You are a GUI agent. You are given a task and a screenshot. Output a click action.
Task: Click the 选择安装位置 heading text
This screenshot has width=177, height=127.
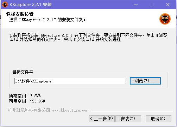point(20,14)
